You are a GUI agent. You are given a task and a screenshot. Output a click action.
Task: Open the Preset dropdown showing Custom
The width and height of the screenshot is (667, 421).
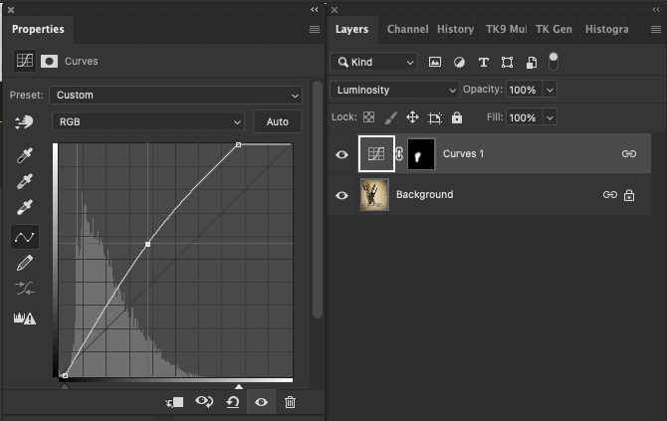click(x=176, y=96)
